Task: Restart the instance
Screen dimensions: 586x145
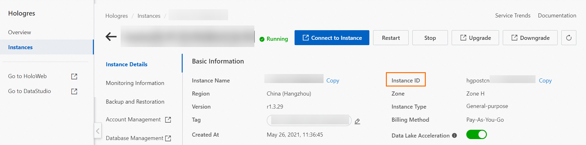Action: click(x=391, y=38)
